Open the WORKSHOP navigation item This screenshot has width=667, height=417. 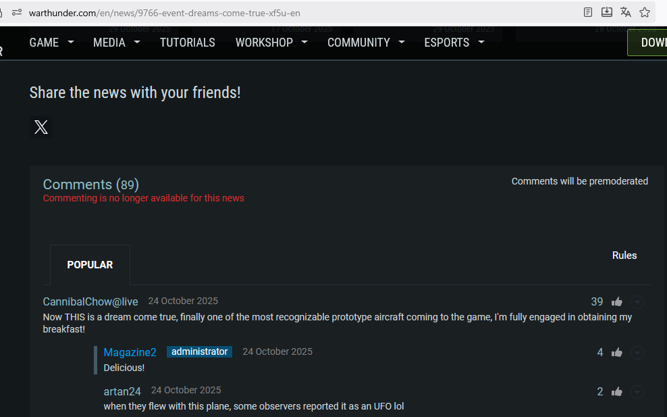tap(264, 43)
